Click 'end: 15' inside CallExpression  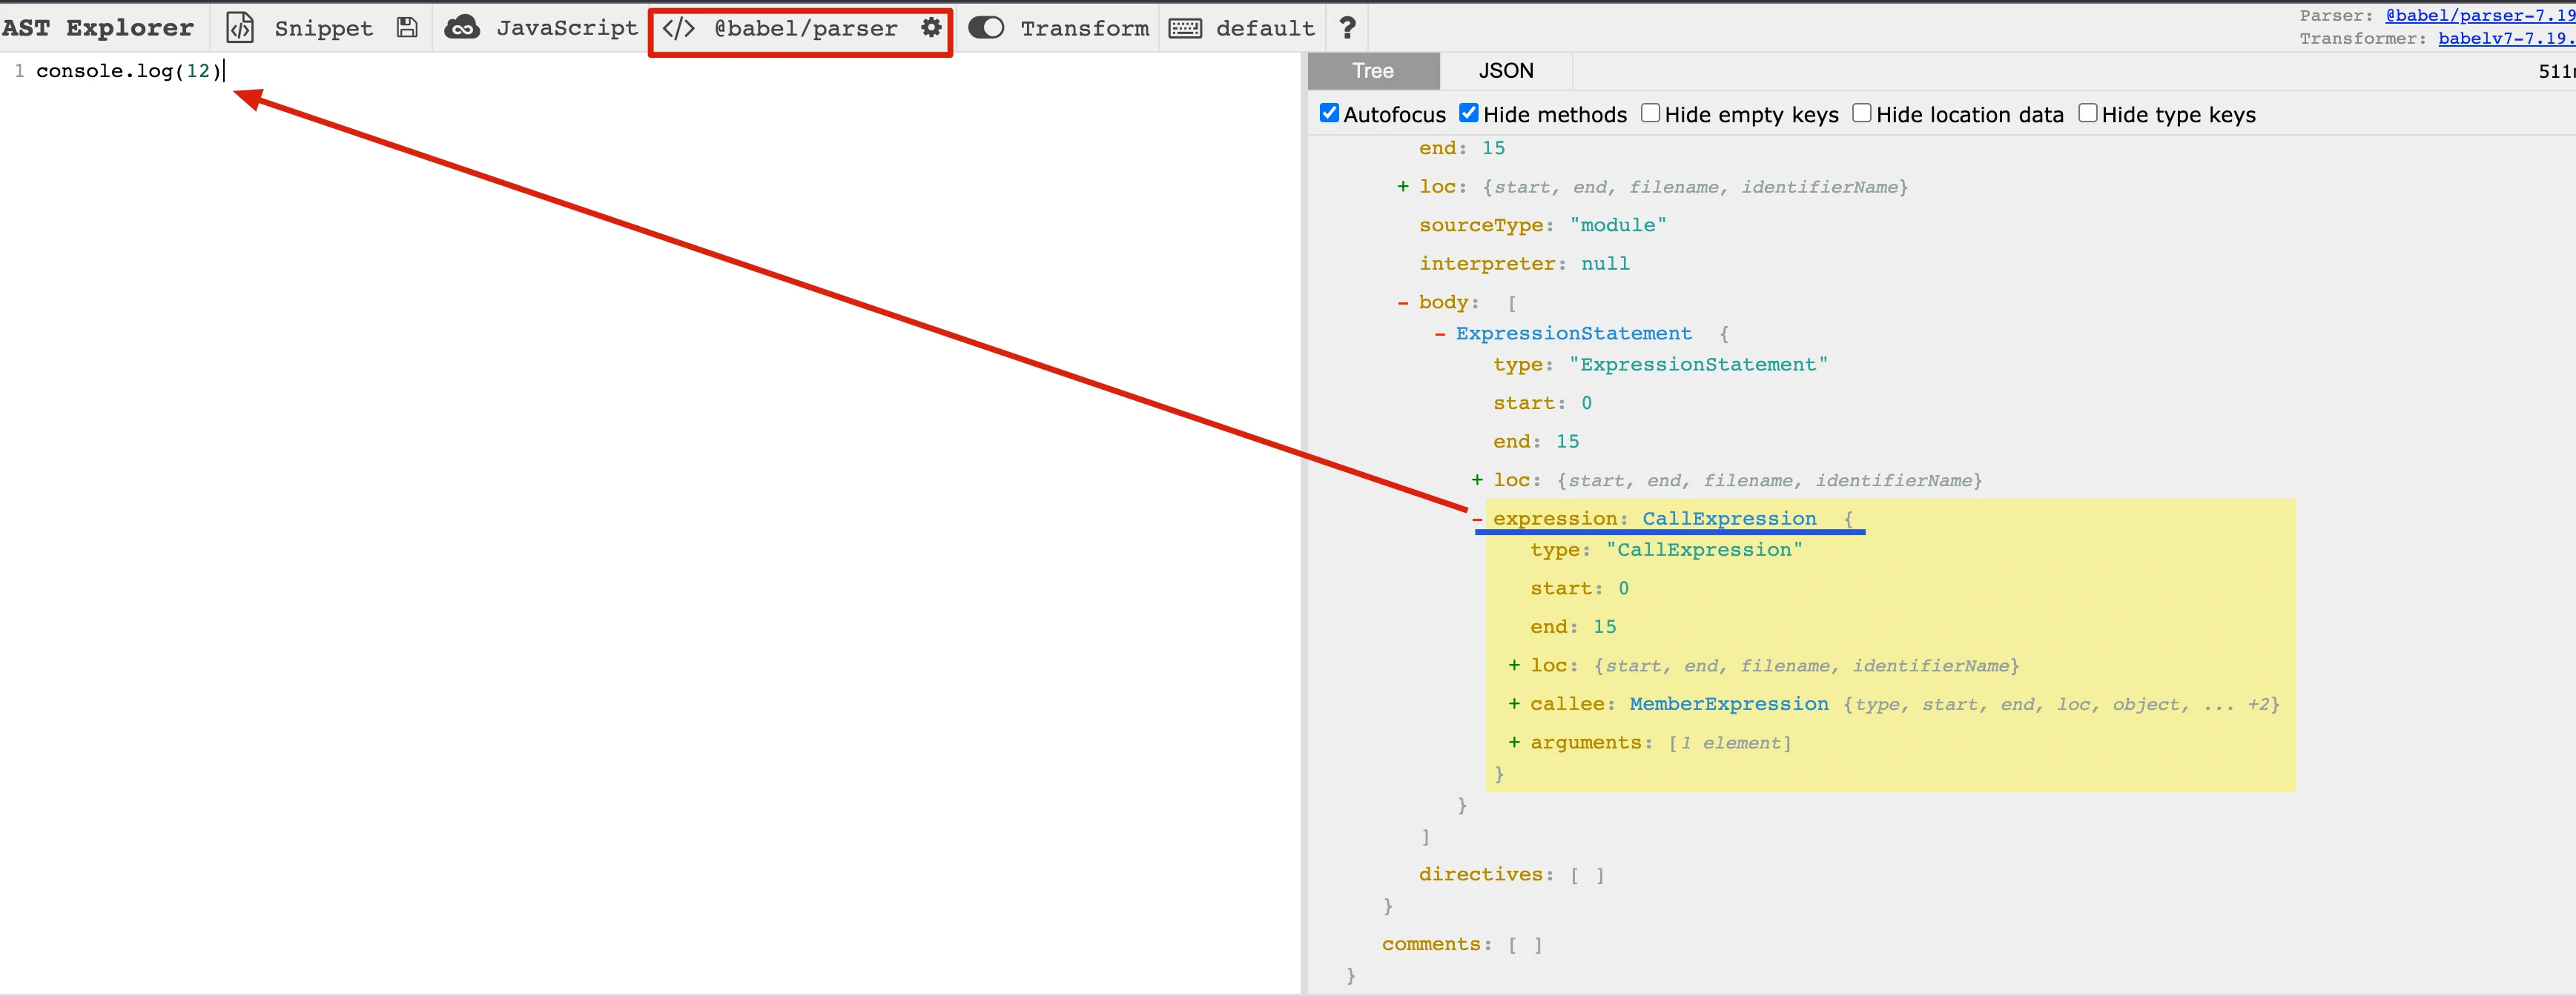click(x=1573, y=626)
